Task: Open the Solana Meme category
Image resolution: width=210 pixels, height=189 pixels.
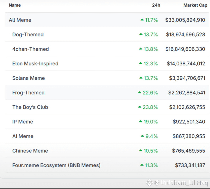Action: [x=29, y=78]
